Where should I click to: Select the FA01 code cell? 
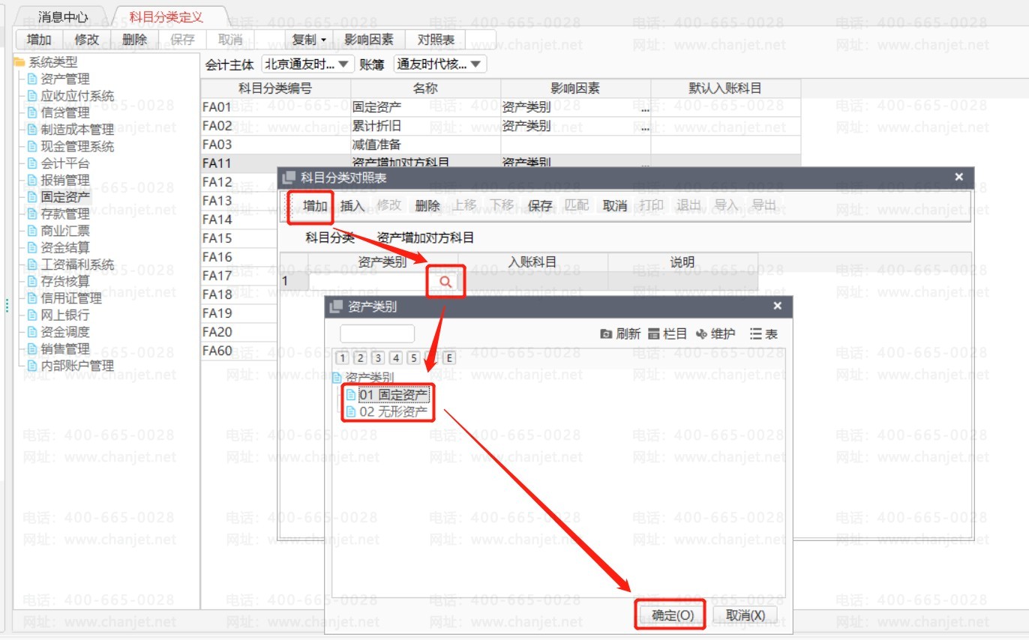(x=275, y=107)
